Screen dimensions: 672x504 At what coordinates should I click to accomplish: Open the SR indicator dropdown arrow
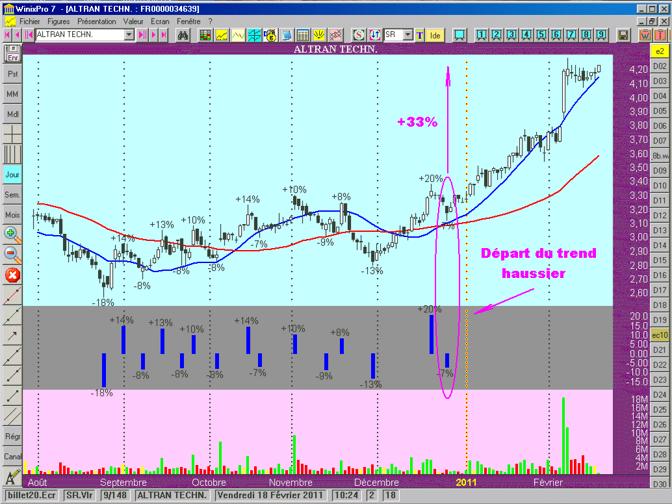tap(408, 34)
